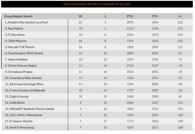Sort standings by the W column header
This screenshot has height=134, width=195.
(80, 16)
